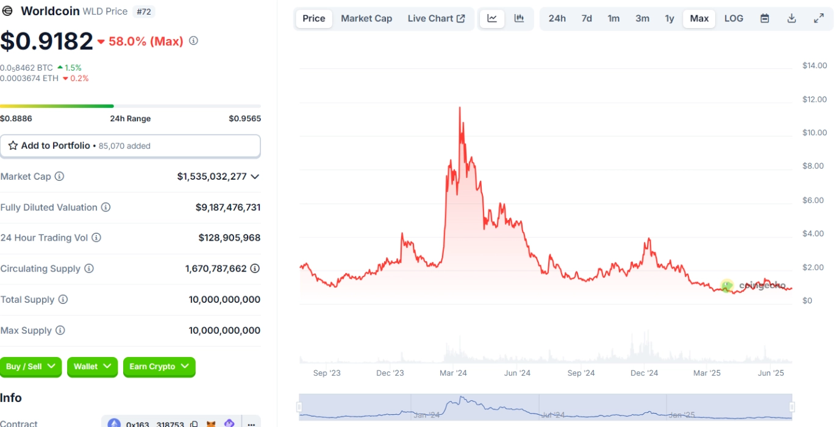Click the Info section heading
This screenshot has width=839, height=427.
11,398
